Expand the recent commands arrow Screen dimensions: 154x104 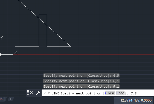[x=49, y=93]
